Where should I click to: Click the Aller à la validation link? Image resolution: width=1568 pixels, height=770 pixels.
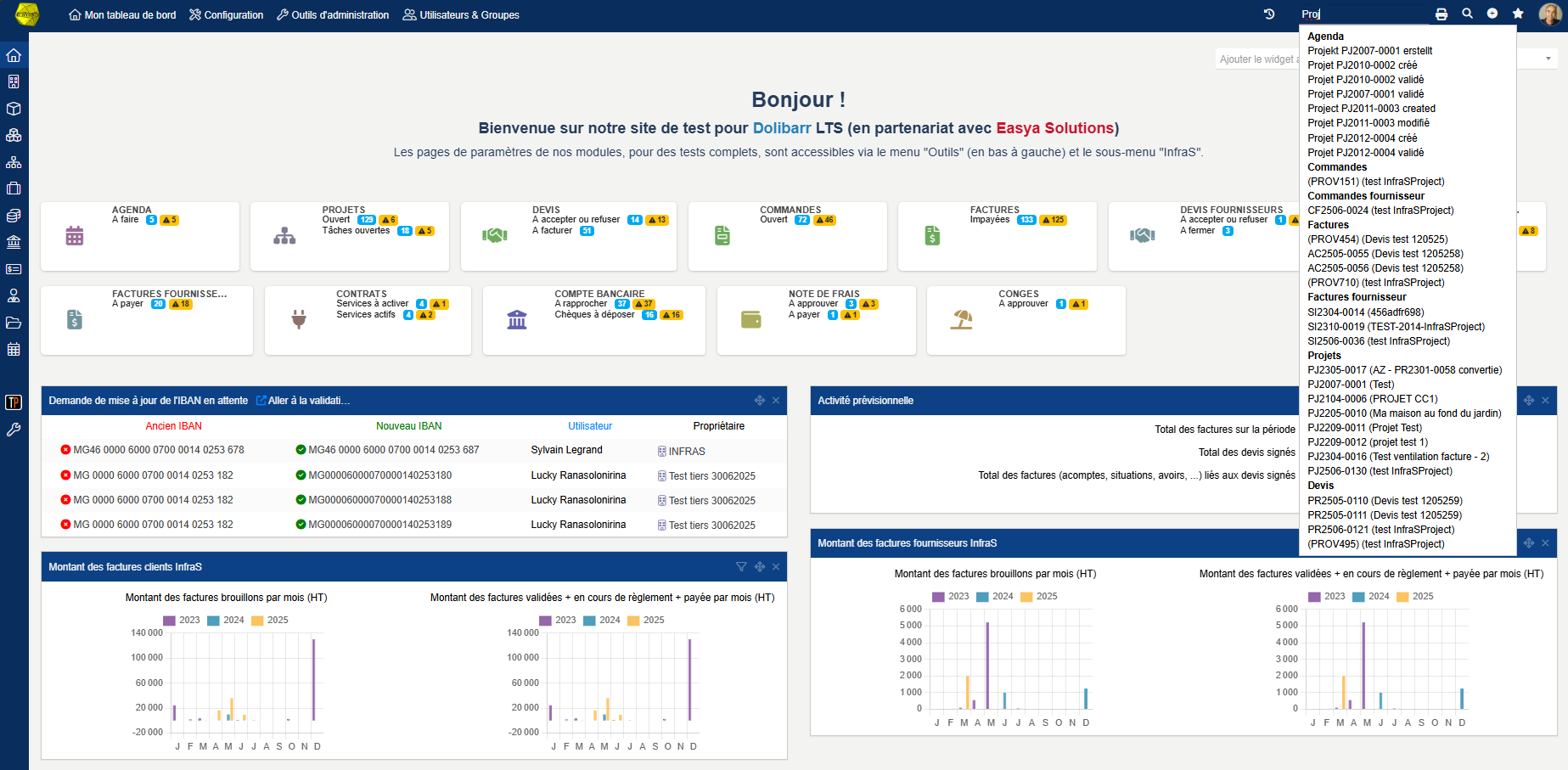303,401
